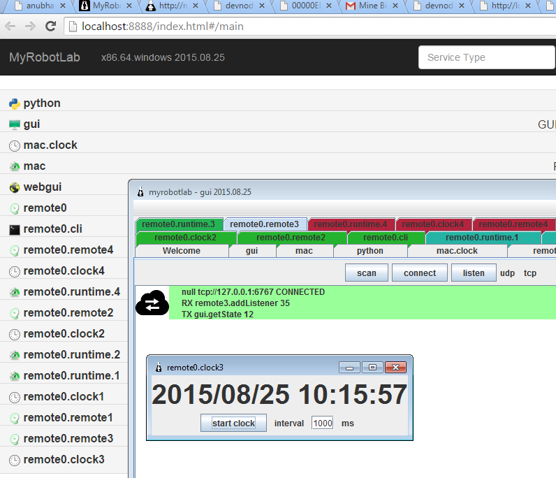Click the remote0.remote4 icon
556x478 pixels.
(x=15, y=251)
